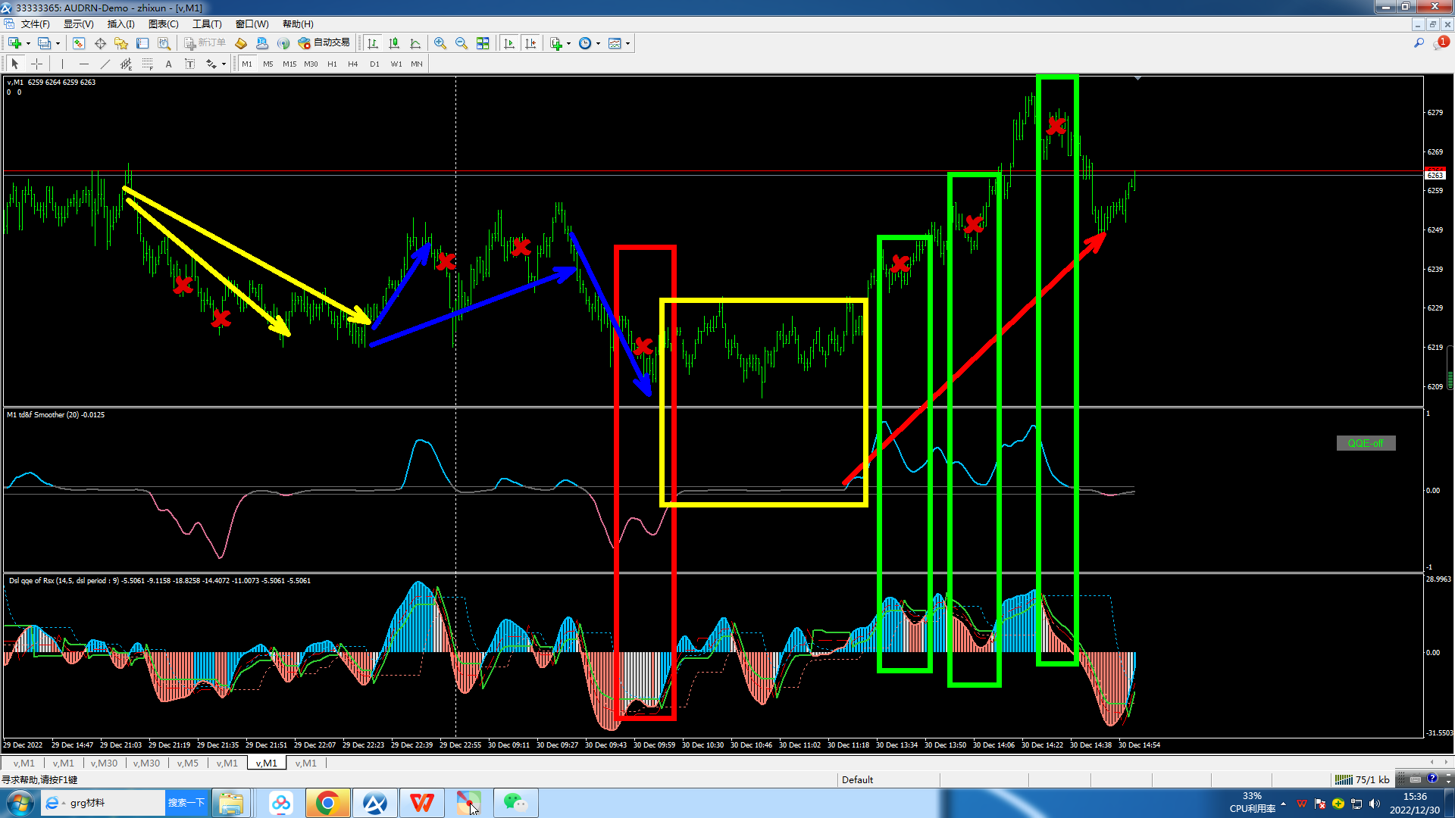Viewport: 1455px width, 818px height.
Task: Click the QQE-off button on chart
Action: pyautogui.click(x=1365, y=443)
